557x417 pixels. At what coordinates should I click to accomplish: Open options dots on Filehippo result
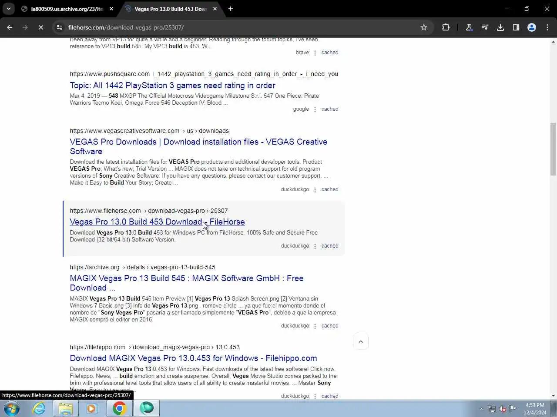click(315, 397)
